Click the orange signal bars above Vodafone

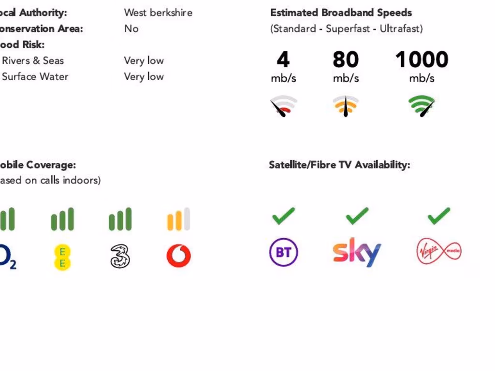(x=178, y=219)
